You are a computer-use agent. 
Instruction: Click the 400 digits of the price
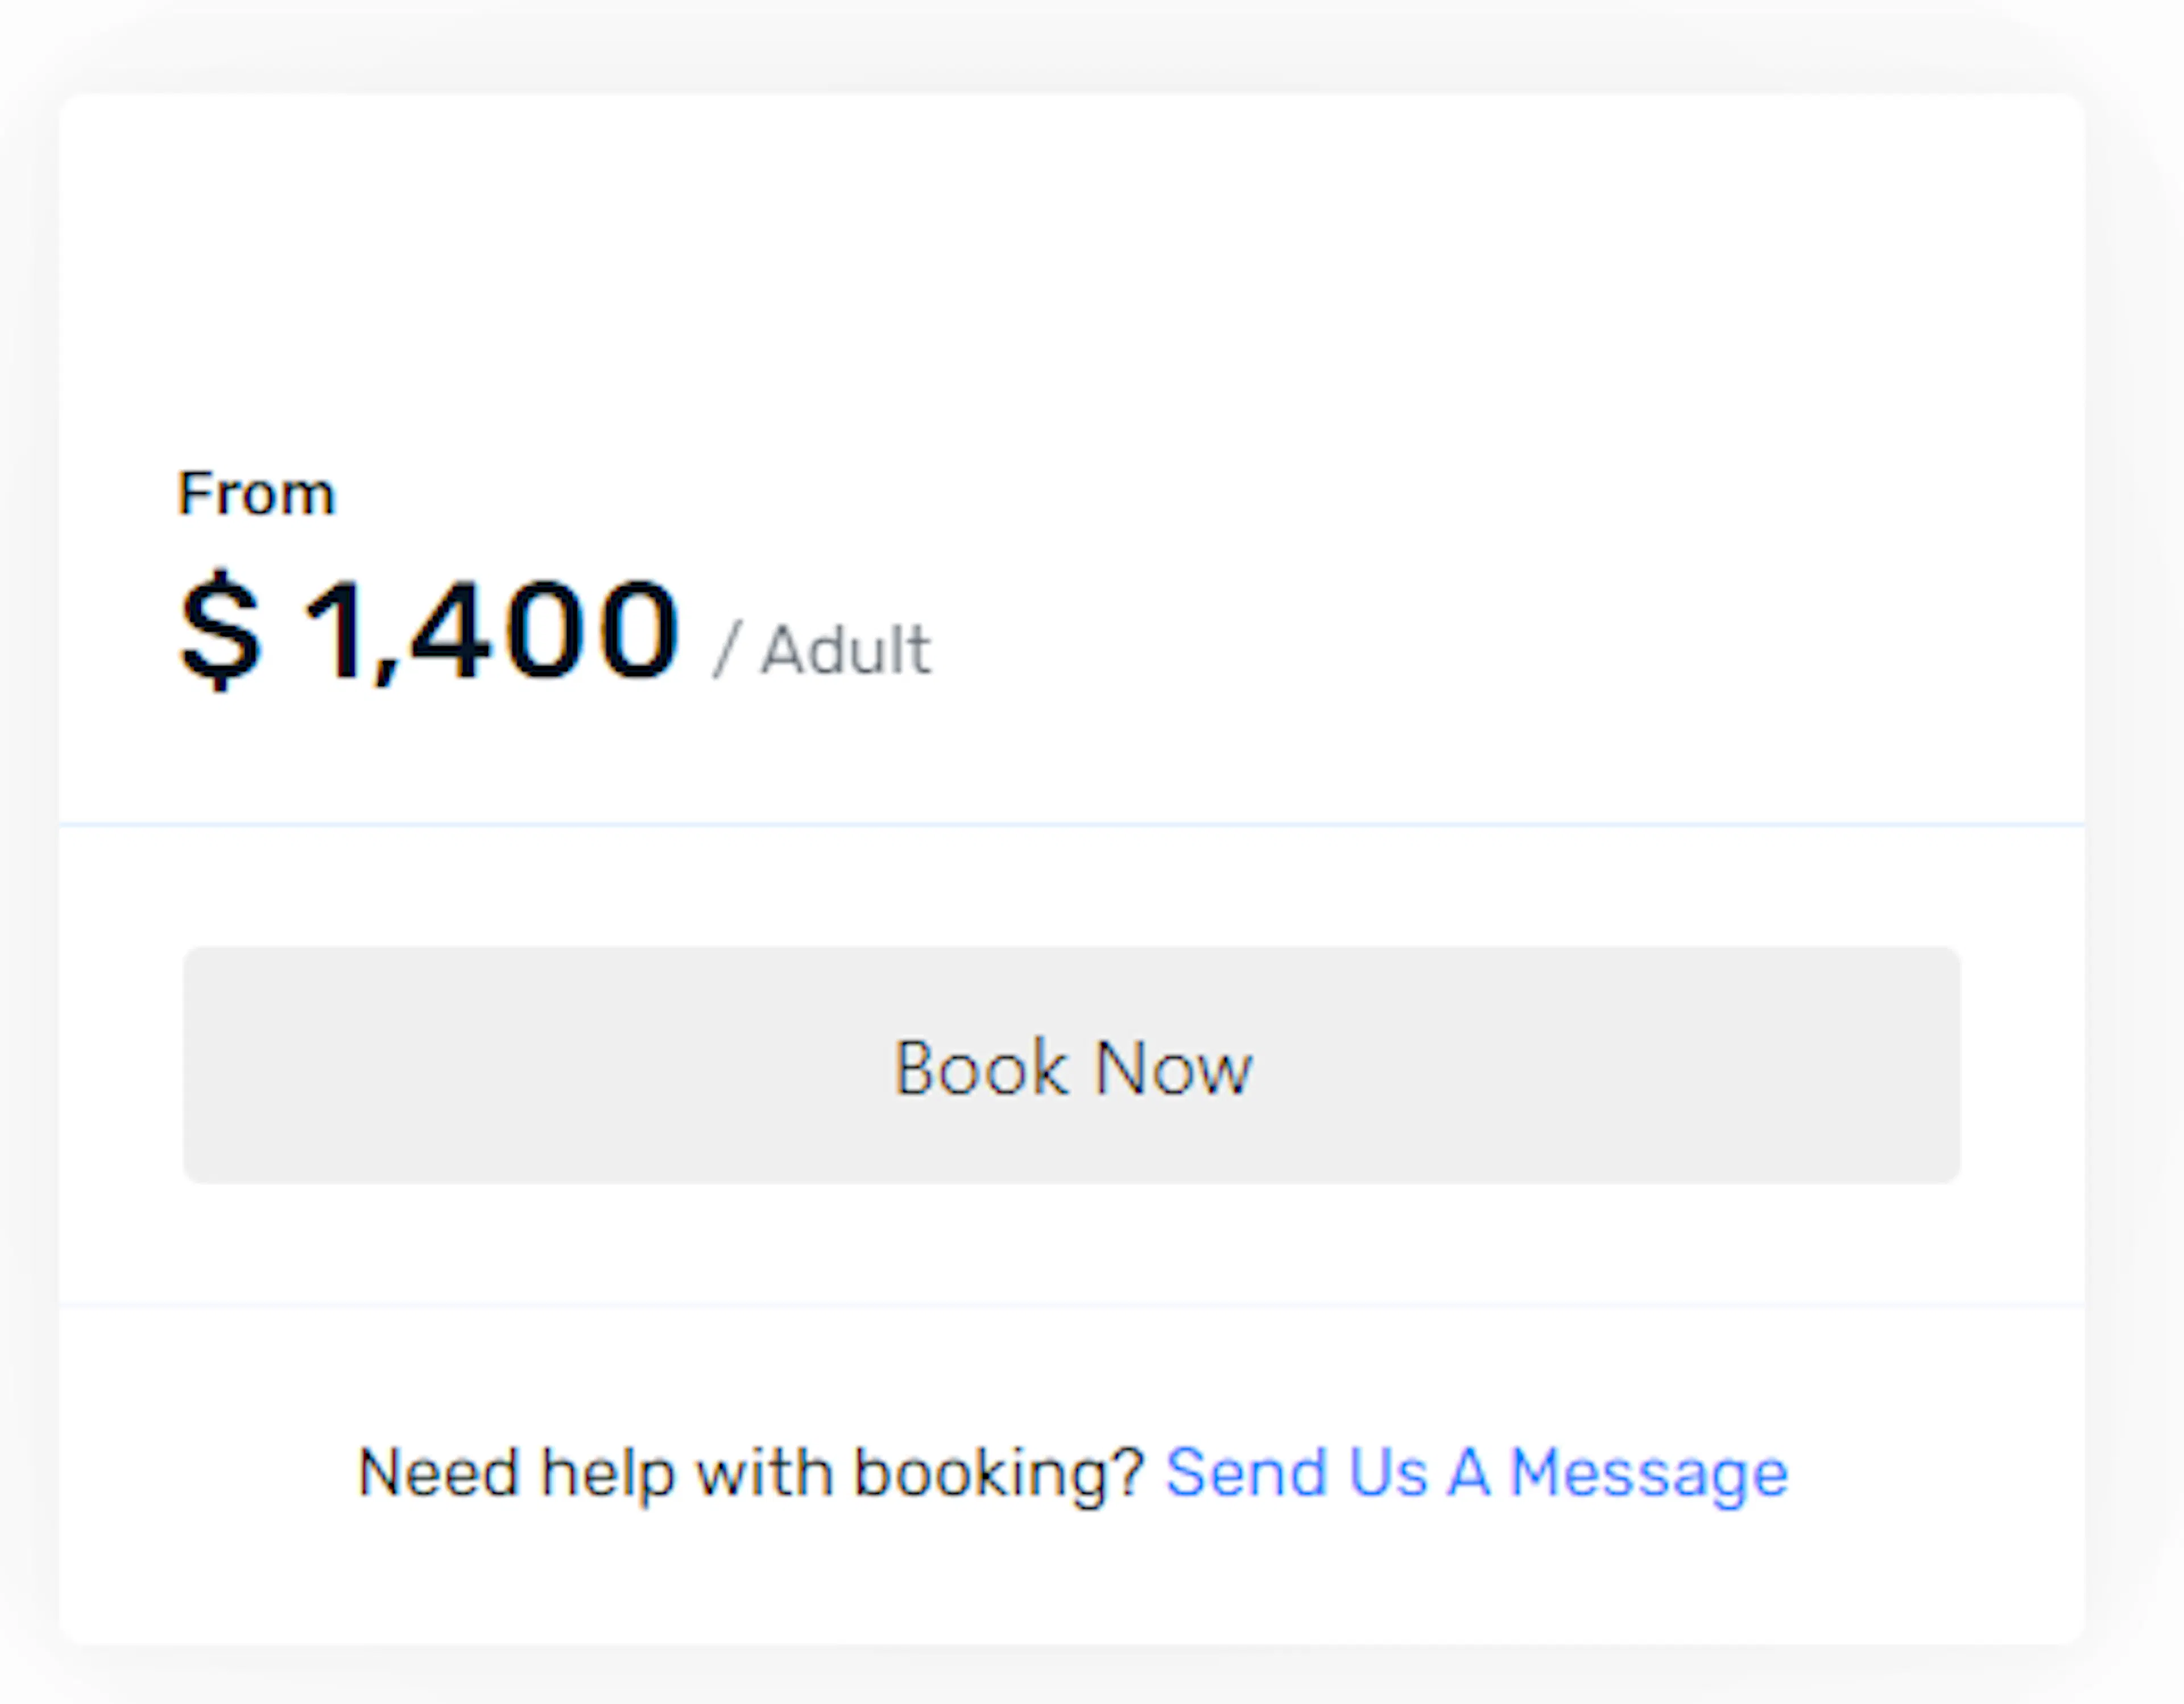pyautogui.click(x=546, y=629)
